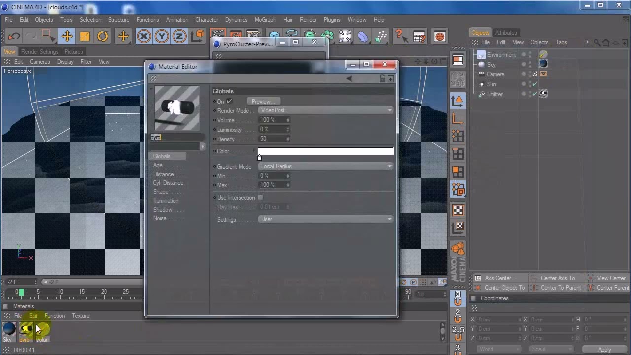This screenshot has width=631, height=355.
Task: Open the deformer capsule icon
Action: pyautogui.click(x=363, y=36)
